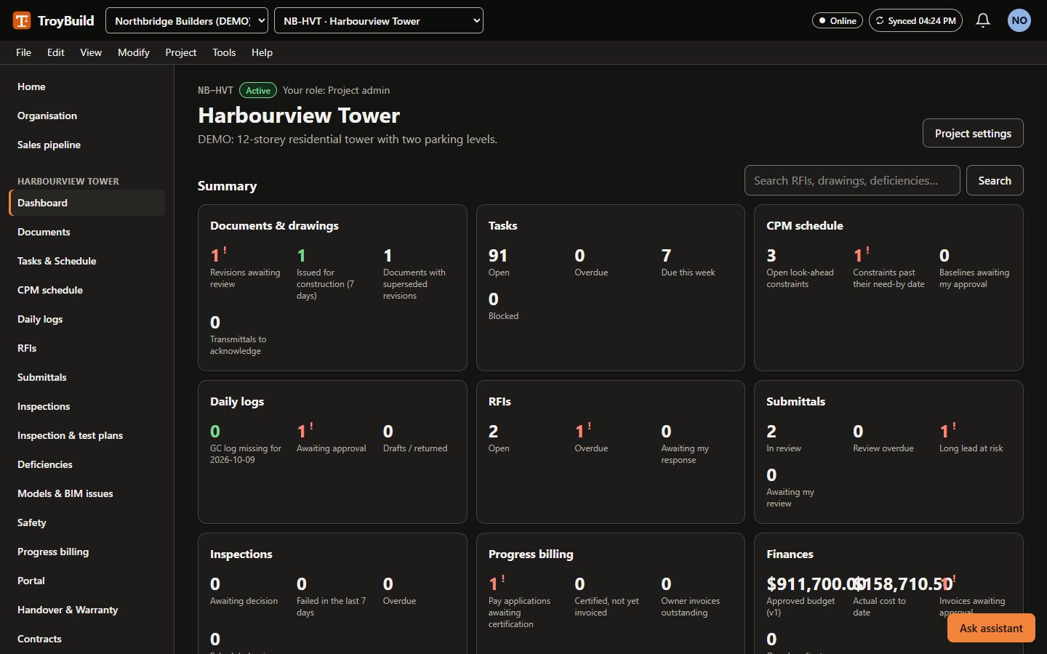1047x654 pixels.
Task: Click the Tasks Due this week count
Action: coord(666,256)
